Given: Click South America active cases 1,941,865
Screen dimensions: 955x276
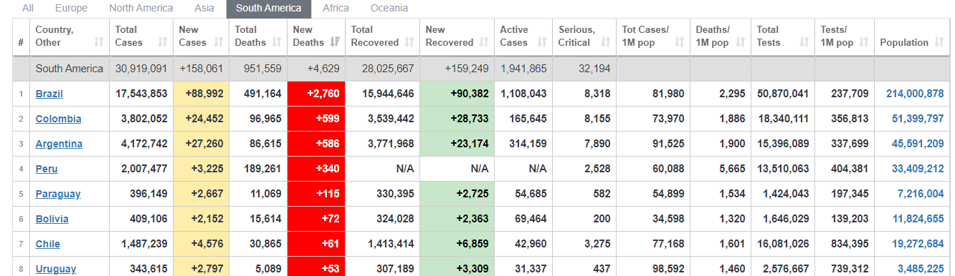Looking at the screenshot, I should (x=523, y=69).
